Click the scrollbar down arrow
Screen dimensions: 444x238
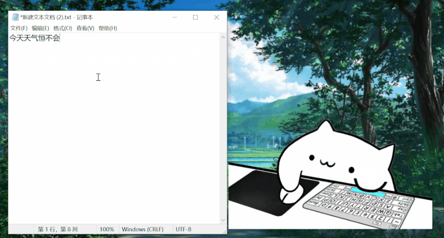click(x=224, y=221)
